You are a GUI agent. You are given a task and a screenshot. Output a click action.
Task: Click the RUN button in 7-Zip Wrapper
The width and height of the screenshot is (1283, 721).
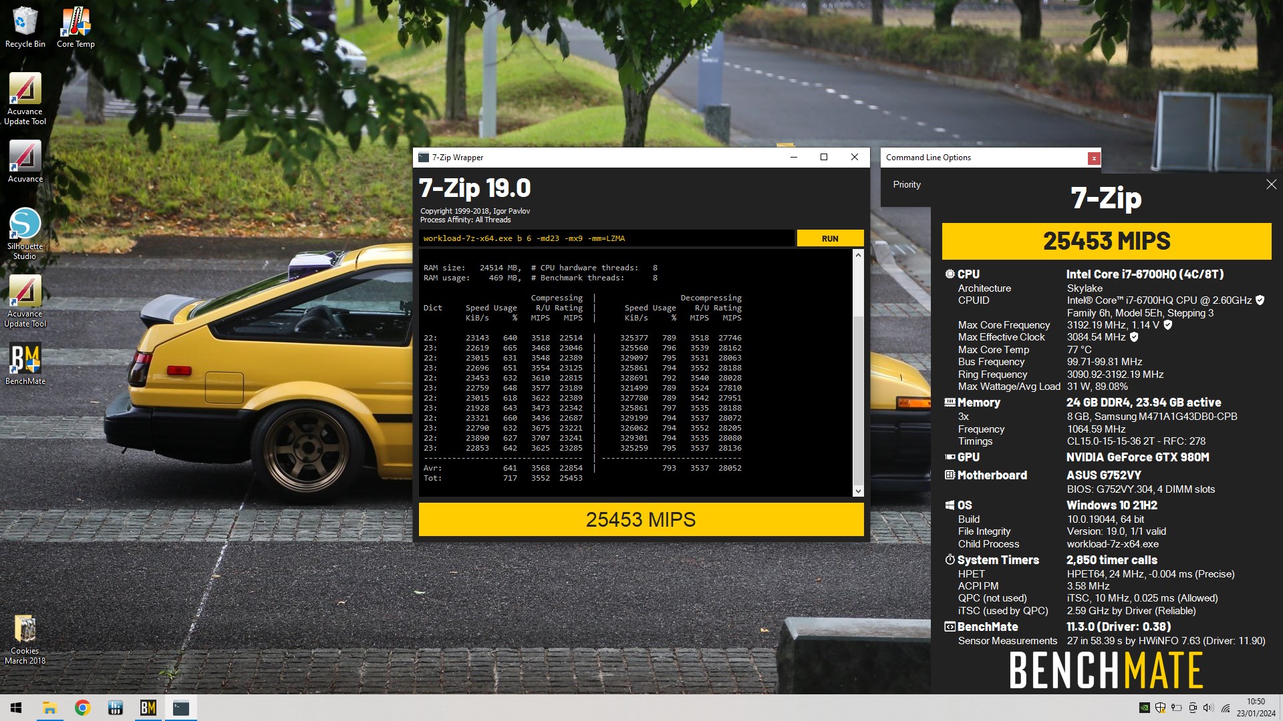tap(830, 238)
